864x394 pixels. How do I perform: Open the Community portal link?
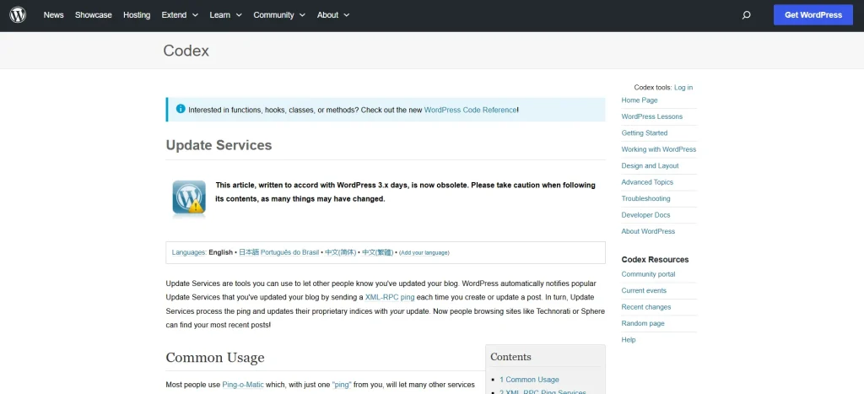pyautogui.click(x=648, y=274)
